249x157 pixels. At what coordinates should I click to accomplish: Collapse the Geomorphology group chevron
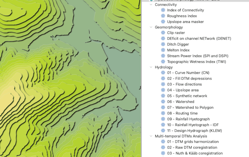pos(151,27)
